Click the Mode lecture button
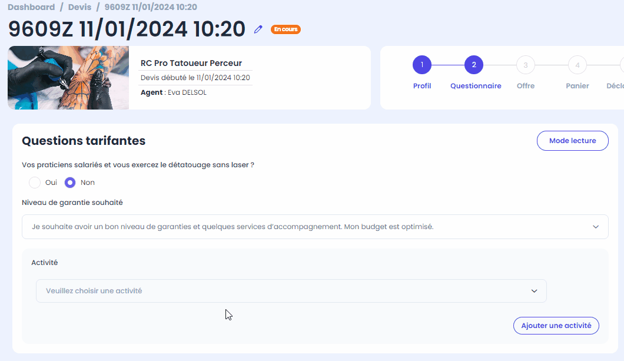 point(572,141)
